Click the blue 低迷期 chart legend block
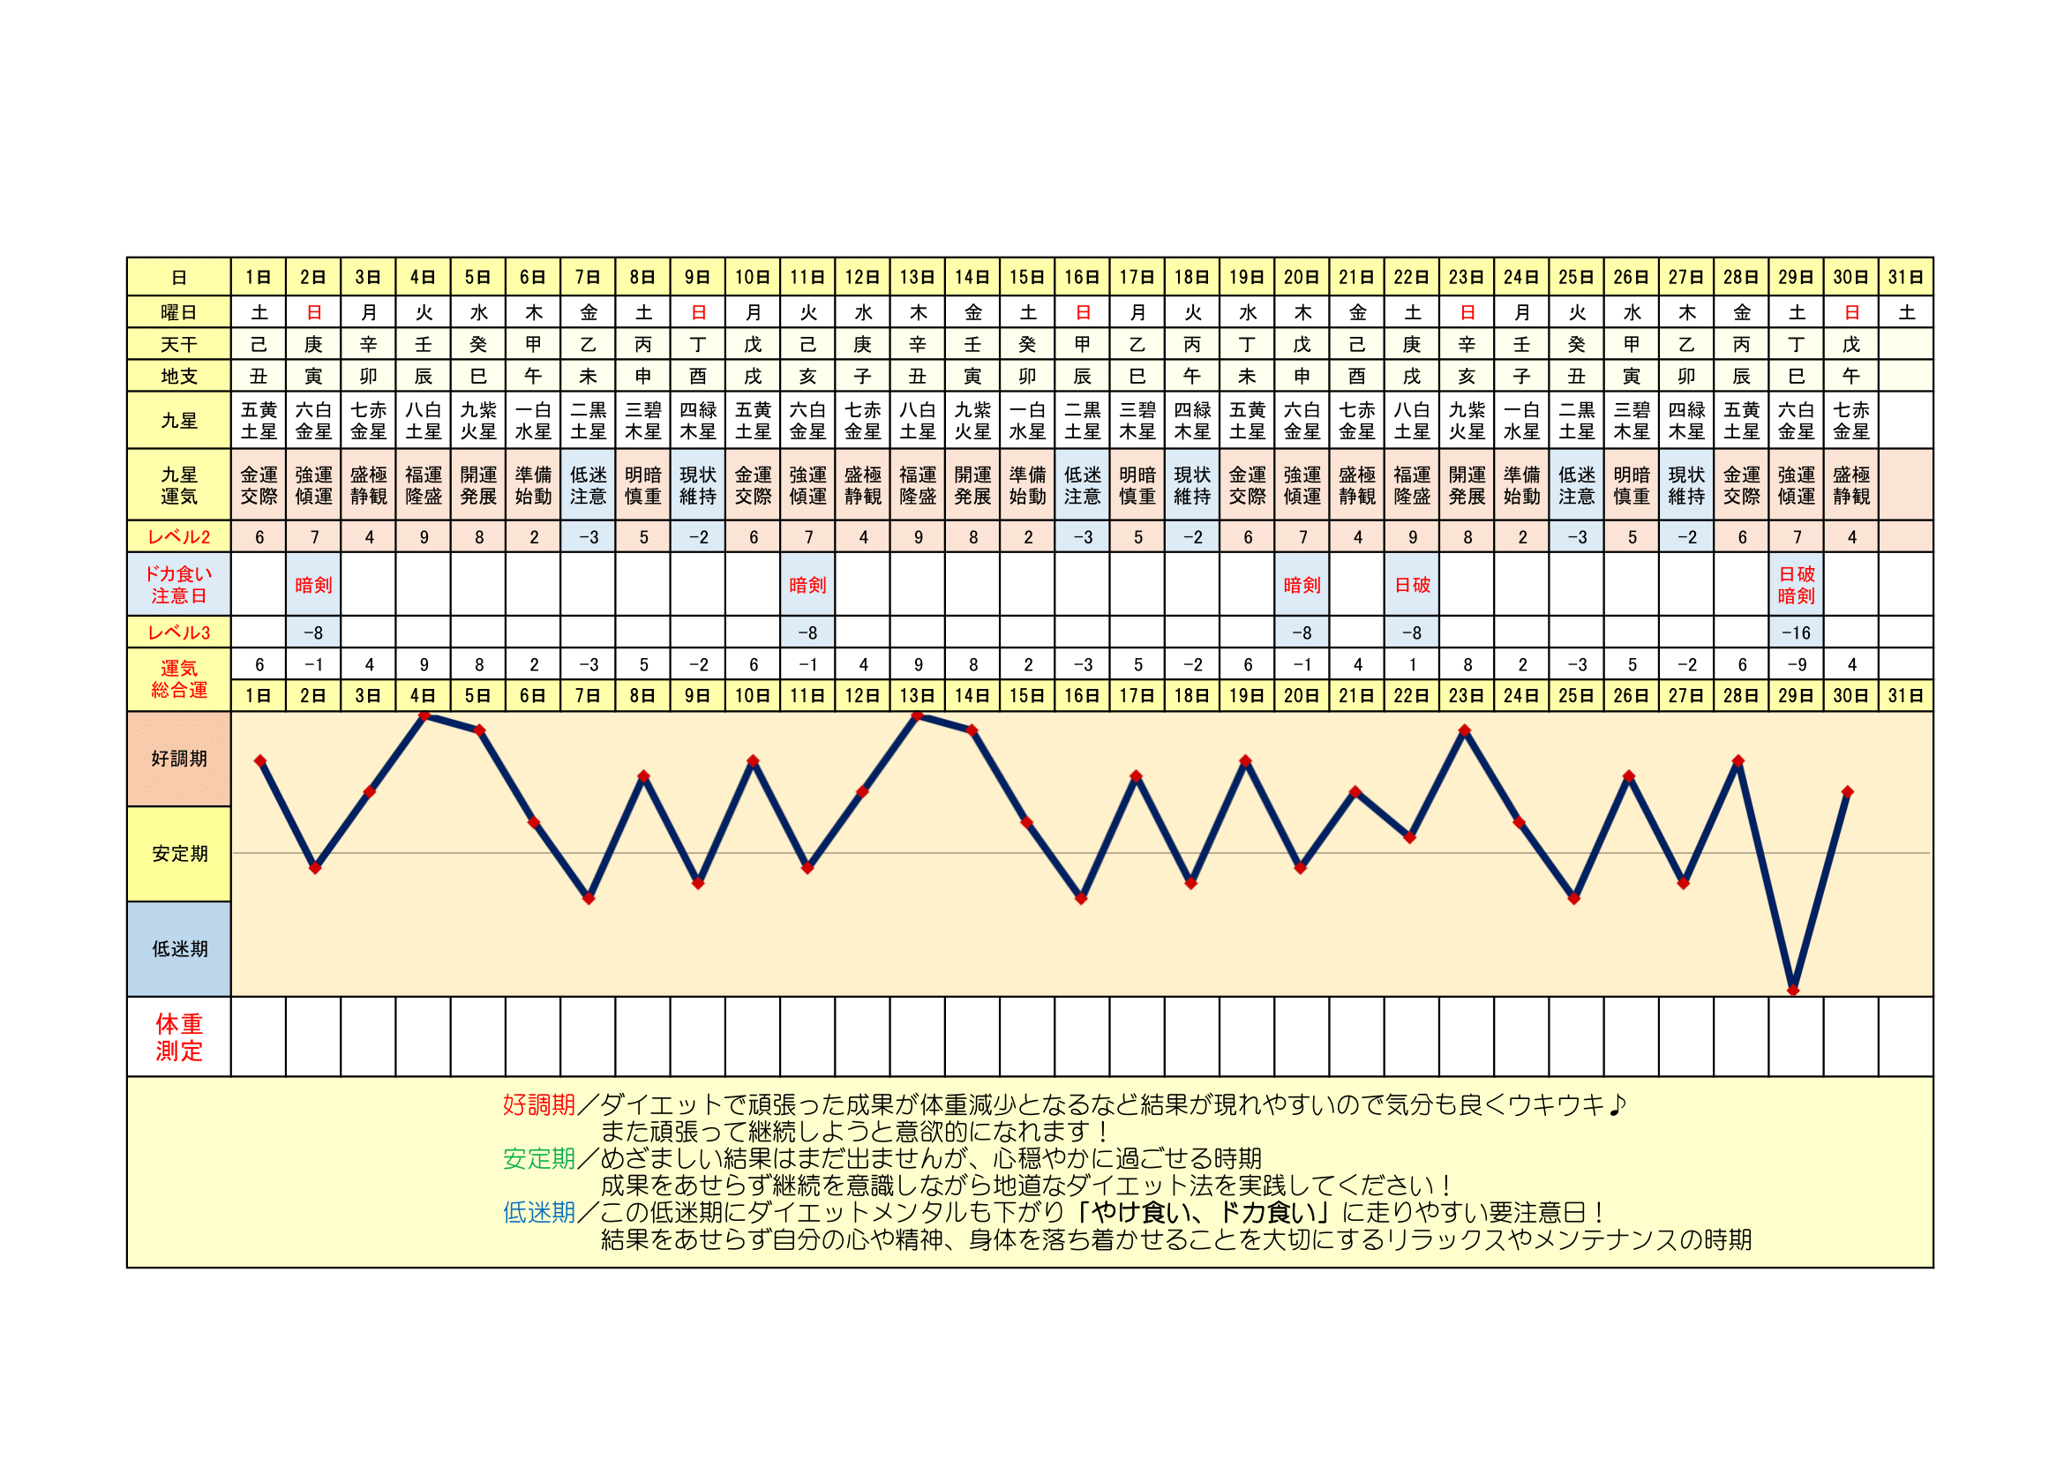Viewport: 2064px width, 1459px height. (x=179, y=949)
